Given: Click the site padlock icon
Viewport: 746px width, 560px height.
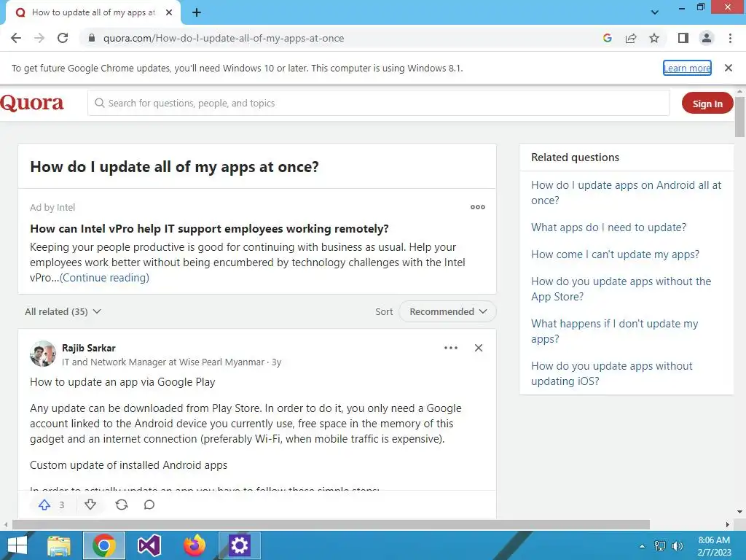Looking at the screenshot, I should [x=92, y=38].
